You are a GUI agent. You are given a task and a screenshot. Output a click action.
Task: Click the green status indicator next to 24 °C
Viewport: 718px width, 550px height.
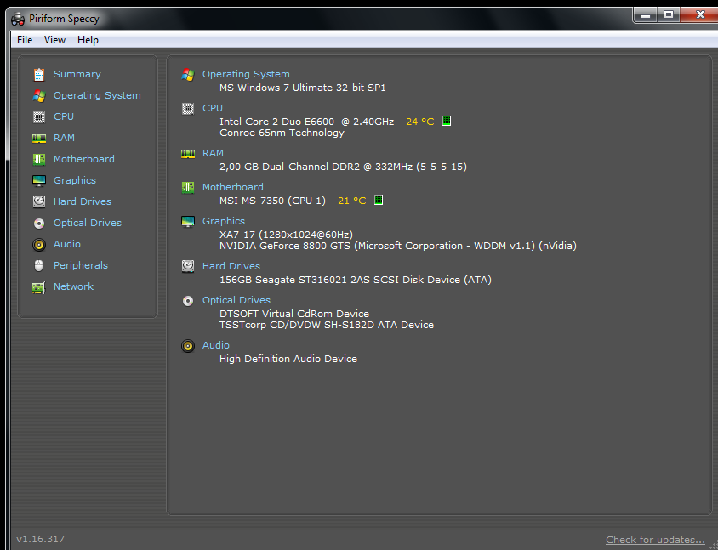pyautogui.click(x=446, y=121)
